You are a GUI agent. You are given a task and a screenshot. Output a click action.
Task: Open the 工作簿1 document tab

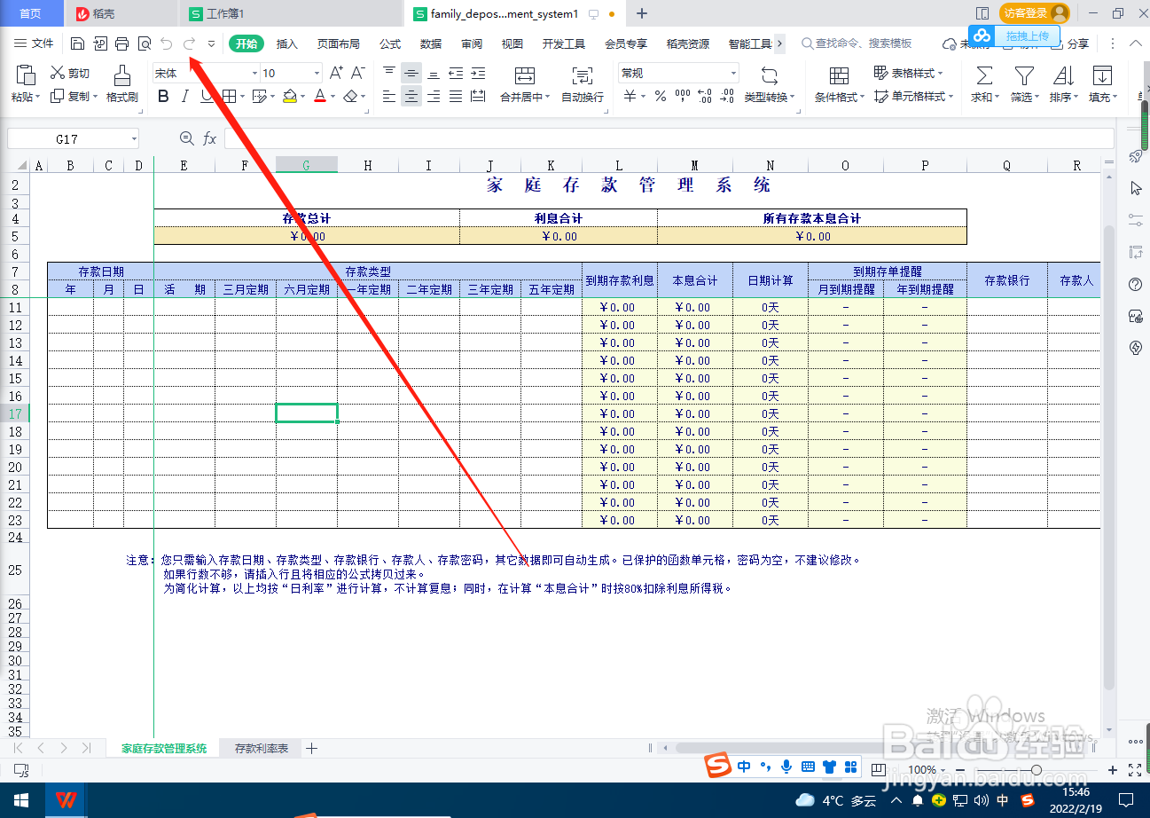[291, 14]
